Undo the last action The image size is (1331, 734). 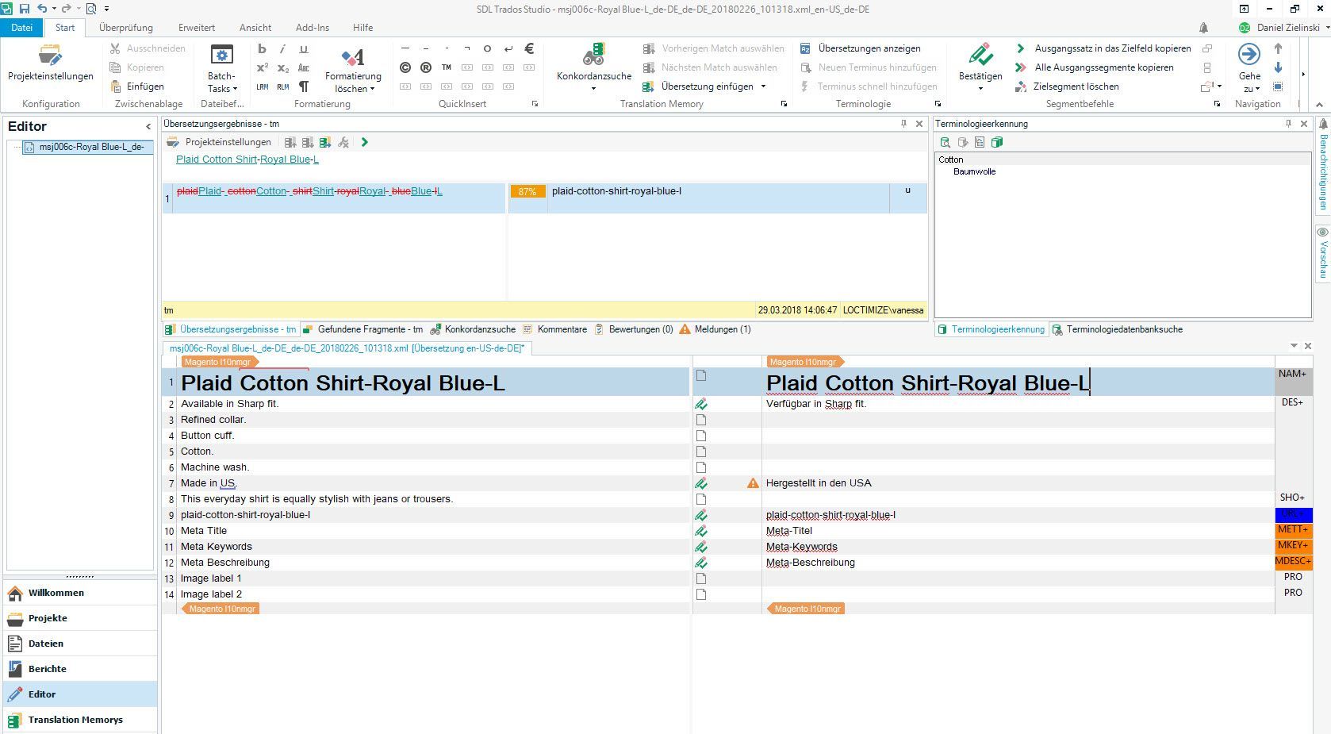[x=42, y=9]
